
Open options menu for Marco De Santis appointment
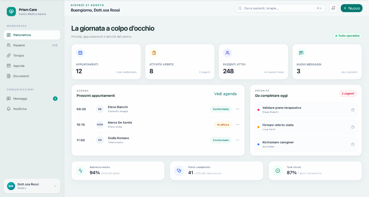[x=237, y=125]
